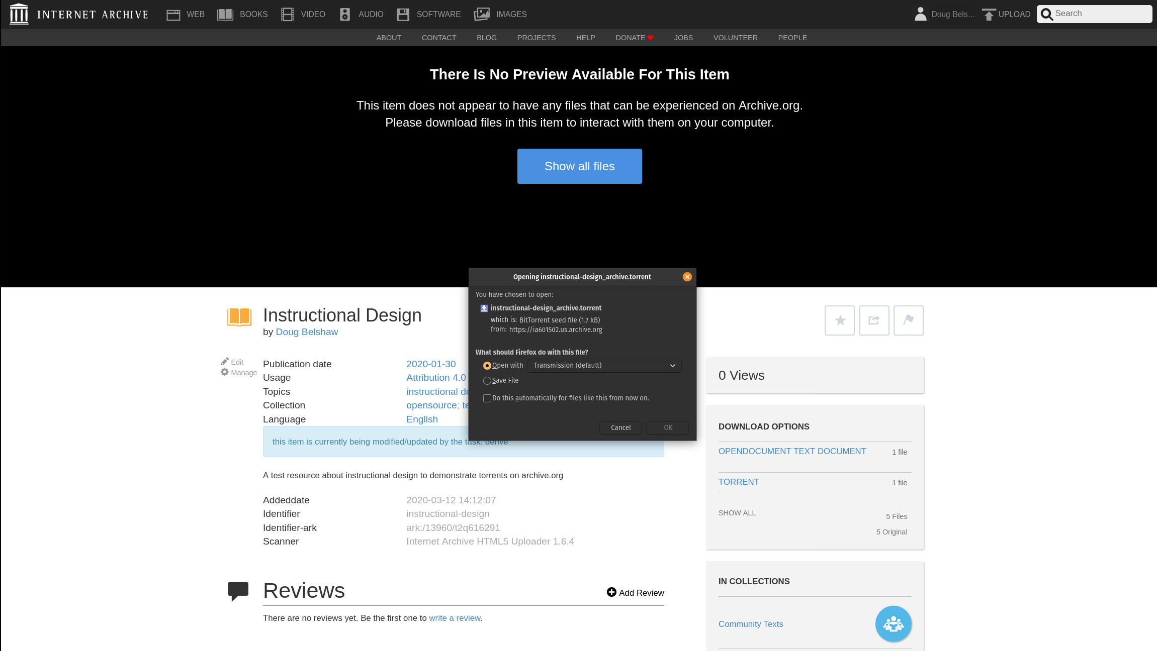Expand SHOW ALL under Download Options
The image size is (1157, 651).
click(x=737, y=513)
